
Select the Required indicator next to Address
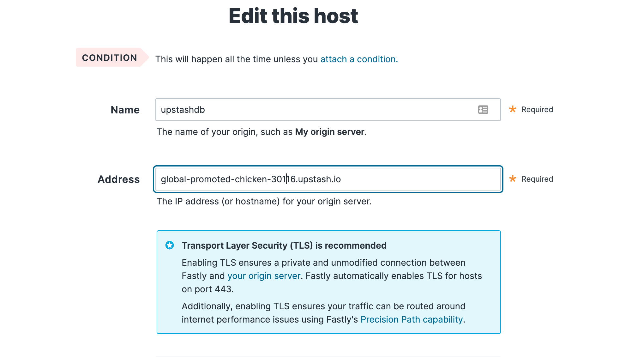[x=537, y=179]
